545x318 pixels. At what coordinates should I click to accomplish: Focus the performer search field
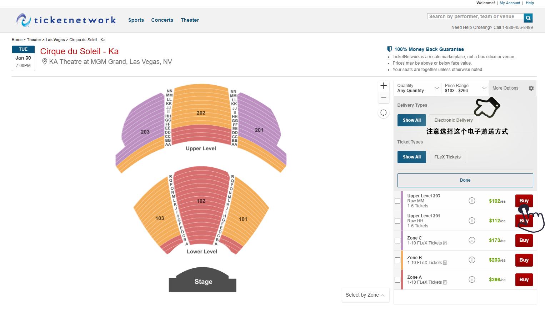pyautogui.click(x=475, y=16)
